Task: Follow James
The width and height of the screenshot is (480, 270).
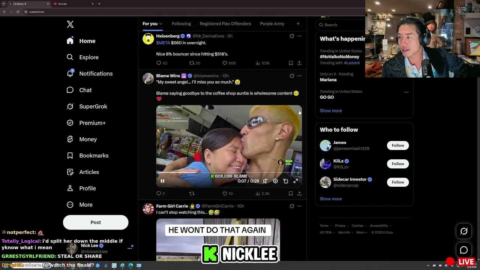Action: pos(398,145)
